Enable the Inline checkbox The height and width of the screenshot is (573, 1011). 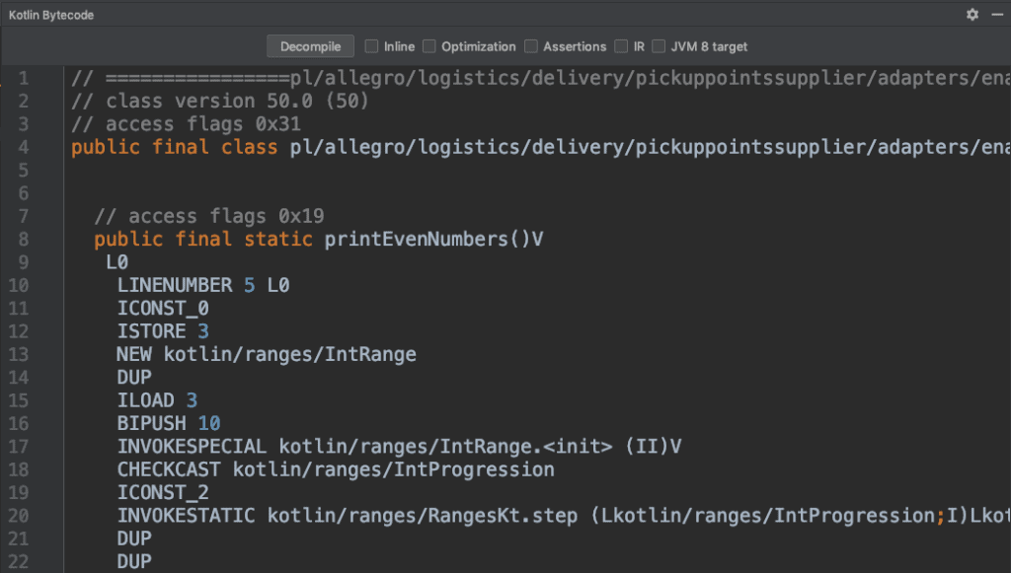tap(370, 45)
